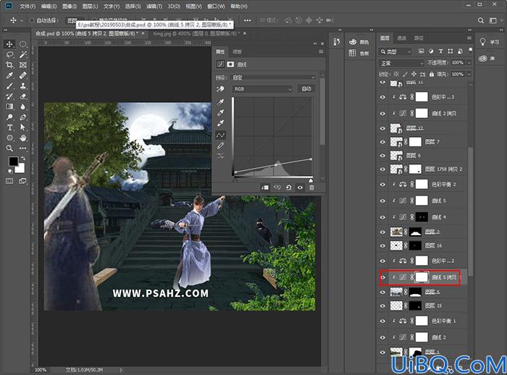Image resolution: width=507 pixels, height=375 pixels.
Task: Switch to the Channels tab beside Layers
Action: point(401,38)
